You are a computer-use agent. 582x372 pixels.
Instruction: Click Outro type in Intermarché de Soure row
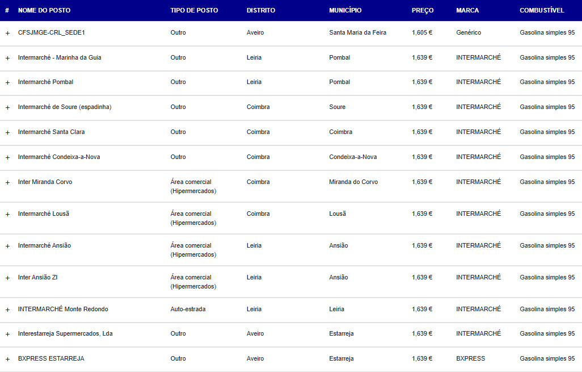178,107
